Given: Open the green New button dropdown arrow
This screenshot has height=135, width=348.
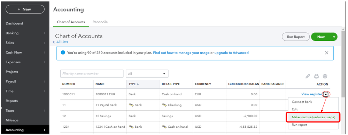Looking at the screenshot, I should [334, 37].
